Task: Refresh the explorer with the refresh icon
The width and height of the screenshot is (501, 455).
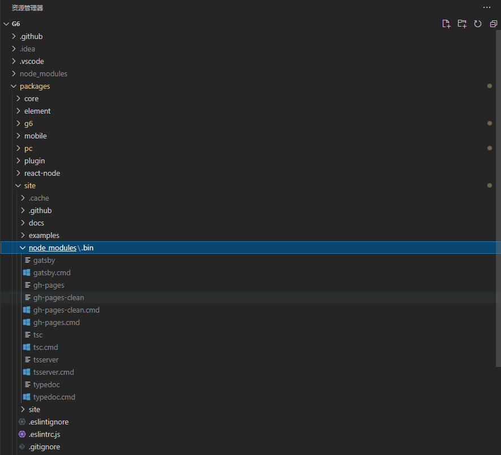Action: click(x=478, y=24)
